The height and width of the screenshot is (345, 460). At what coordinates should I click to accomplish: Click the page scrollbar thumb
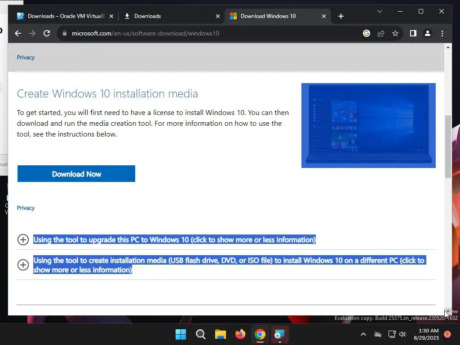(448, 147)
